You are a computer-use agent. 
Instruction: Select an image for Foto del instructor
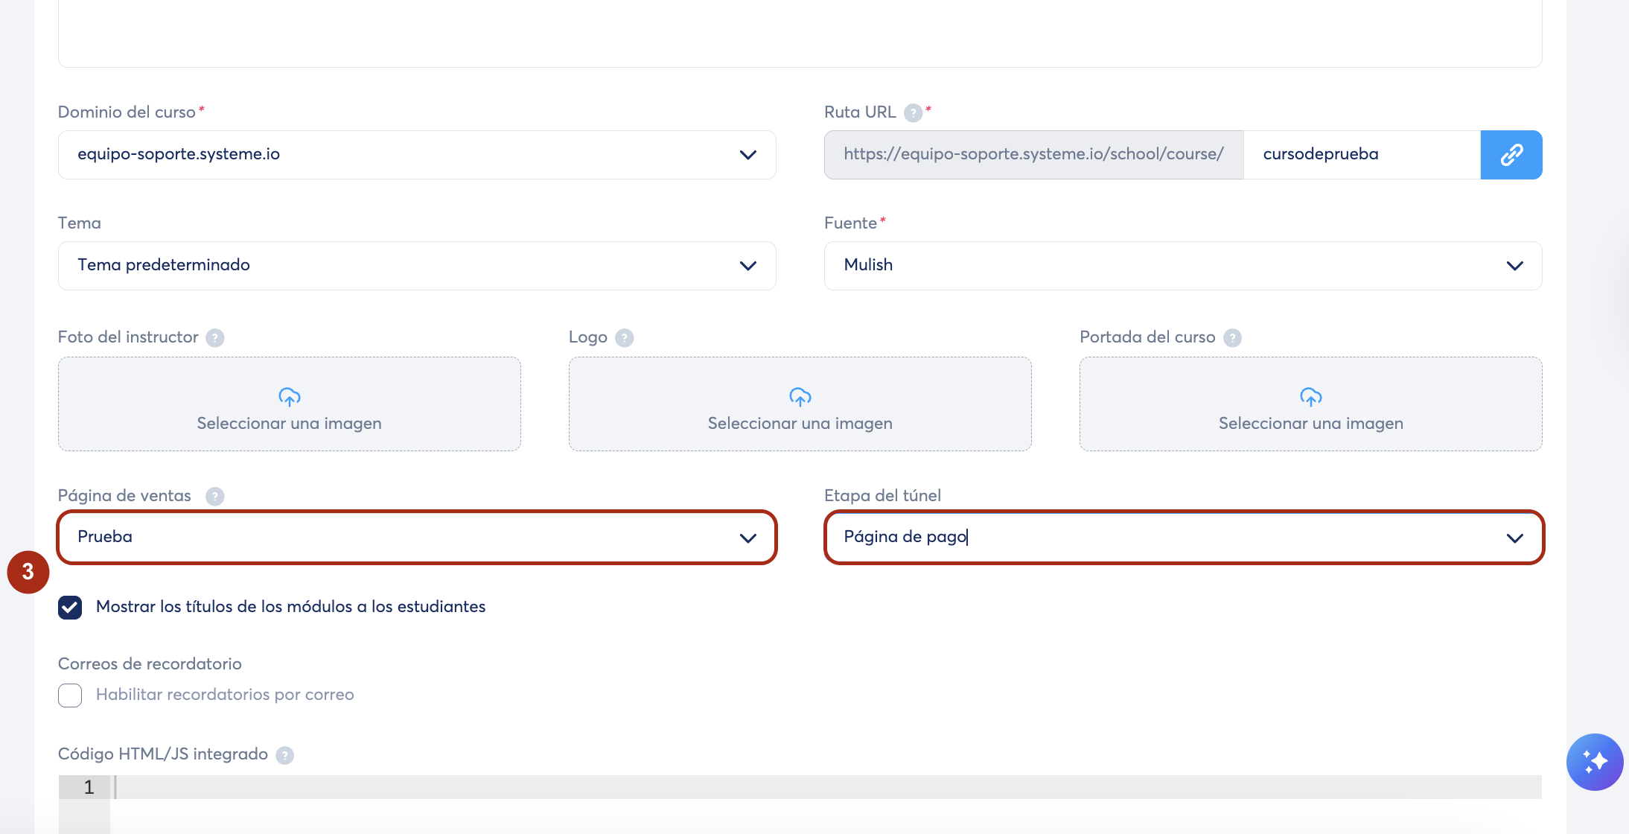click(289, 404)
